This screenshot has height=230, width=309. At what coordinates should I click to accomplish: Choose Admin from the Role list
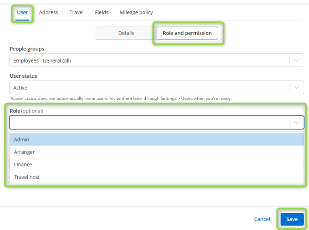157,139
